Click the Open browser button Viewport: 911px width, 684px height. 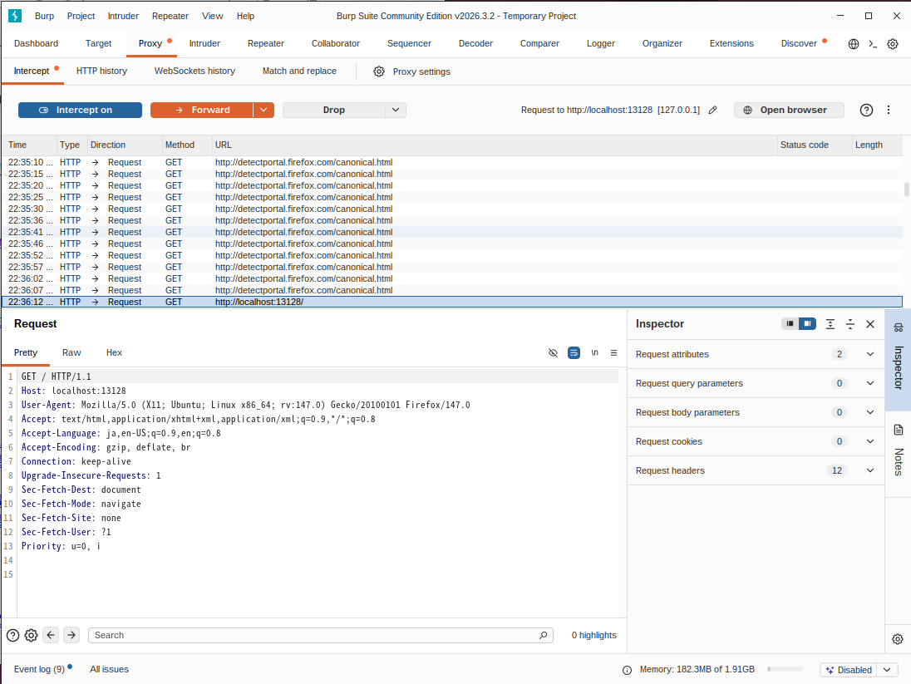(789, 110)
